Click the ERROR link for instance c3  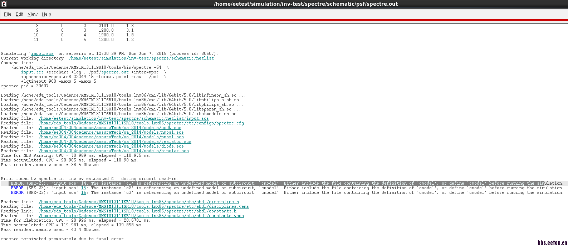point(17,192)
